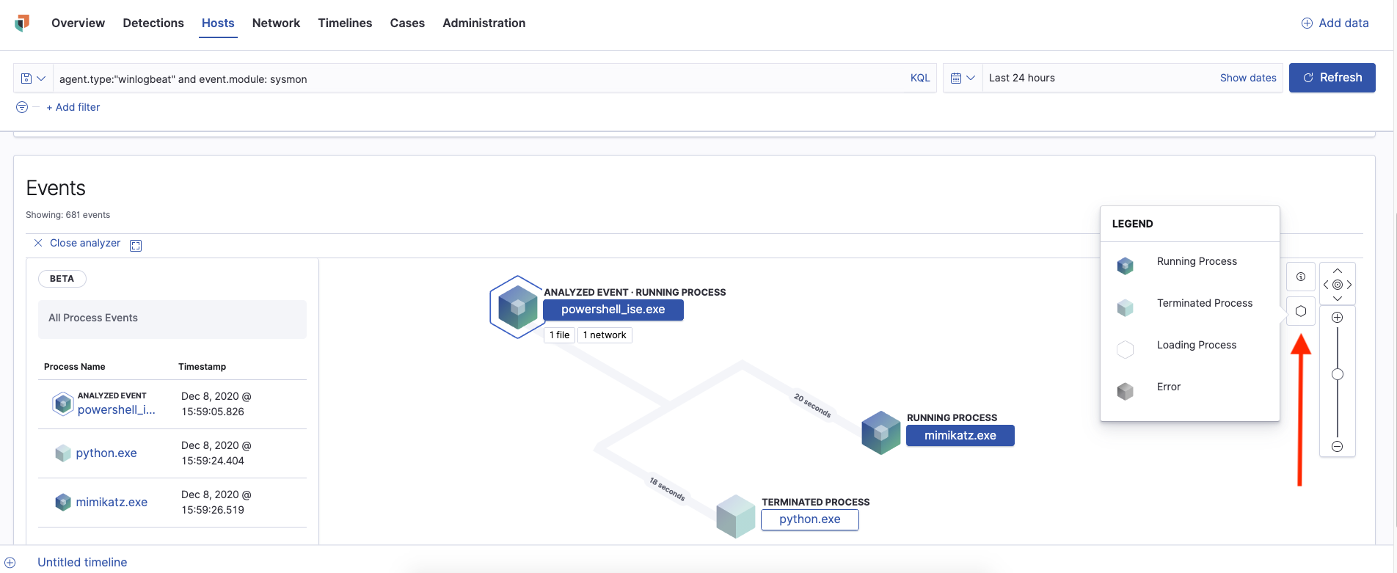1397x573 pixels.
Task: Click the zoom in plus icon
Action: pyautogui.click(x=1337, y=318)
